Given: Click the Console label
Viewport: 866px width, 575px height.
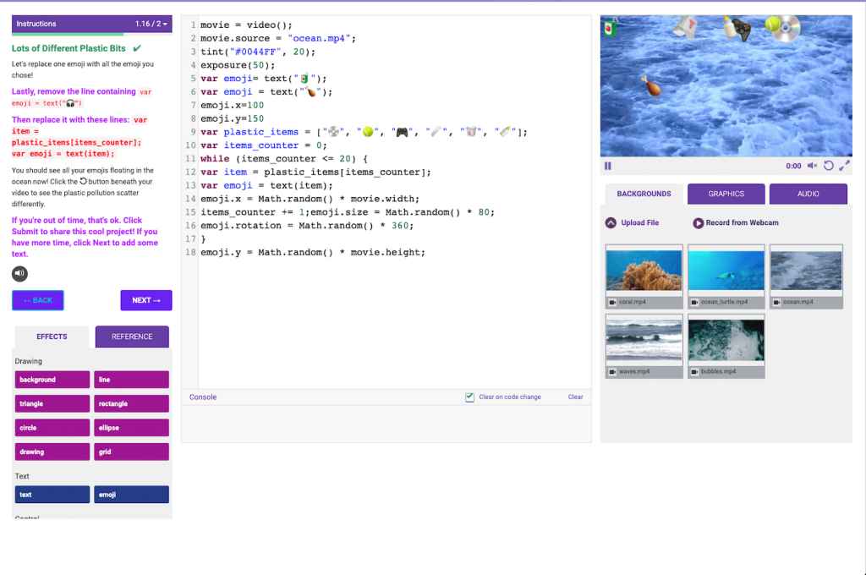Looking at the screenshot, I should tap(203, 397).
